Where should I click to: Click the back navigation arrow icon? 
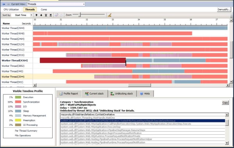click(4, 4)
